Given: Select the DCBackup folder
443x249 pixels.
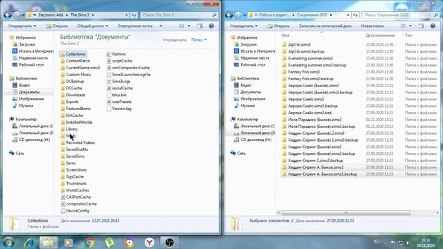Looking at the screenshot, I should 72,82.
